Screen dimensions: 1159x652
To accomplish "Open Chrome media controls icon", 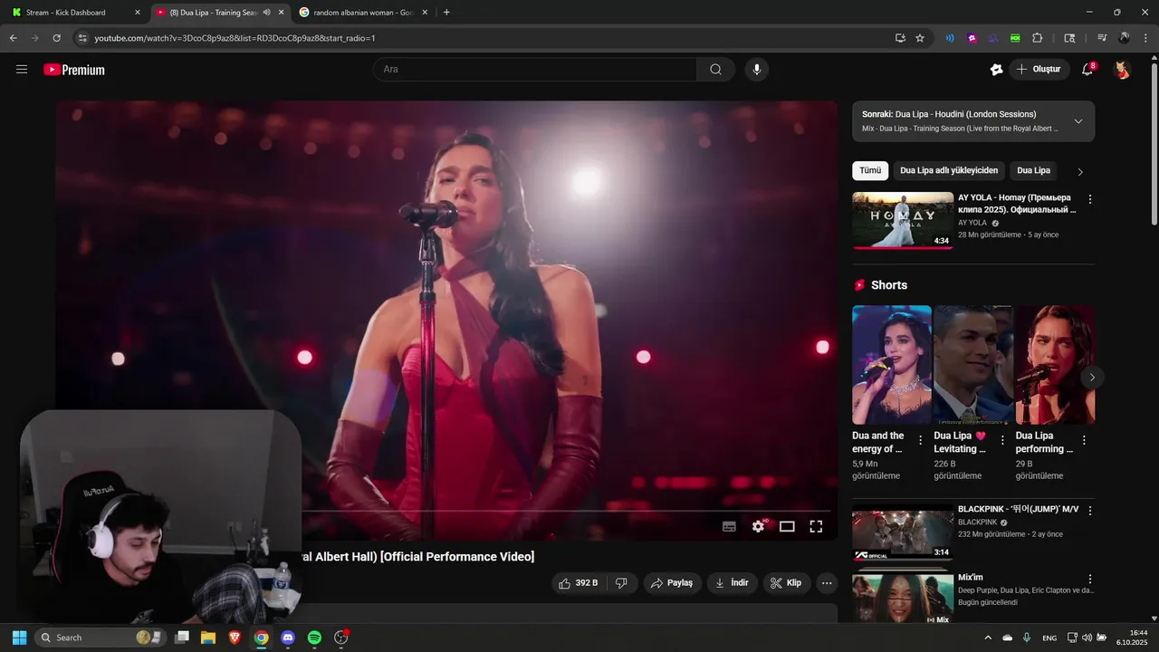I will coord(1102,38).
